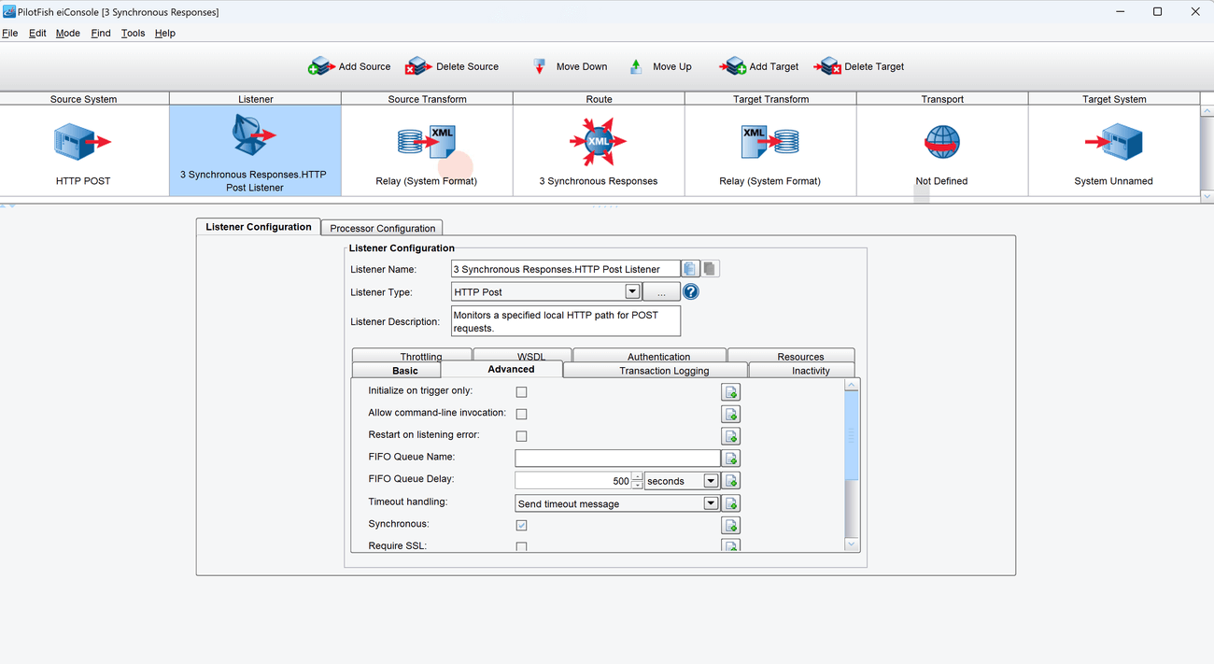Click the FIFO Queue Delay value field

573,481
